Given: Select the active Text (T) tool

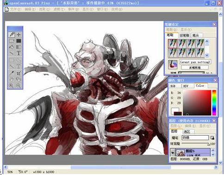Looking at the screenshot, I should pos(19,53).
